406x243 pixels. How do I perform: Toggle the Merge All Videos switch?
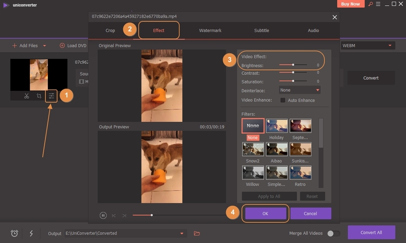pos(333,233)
